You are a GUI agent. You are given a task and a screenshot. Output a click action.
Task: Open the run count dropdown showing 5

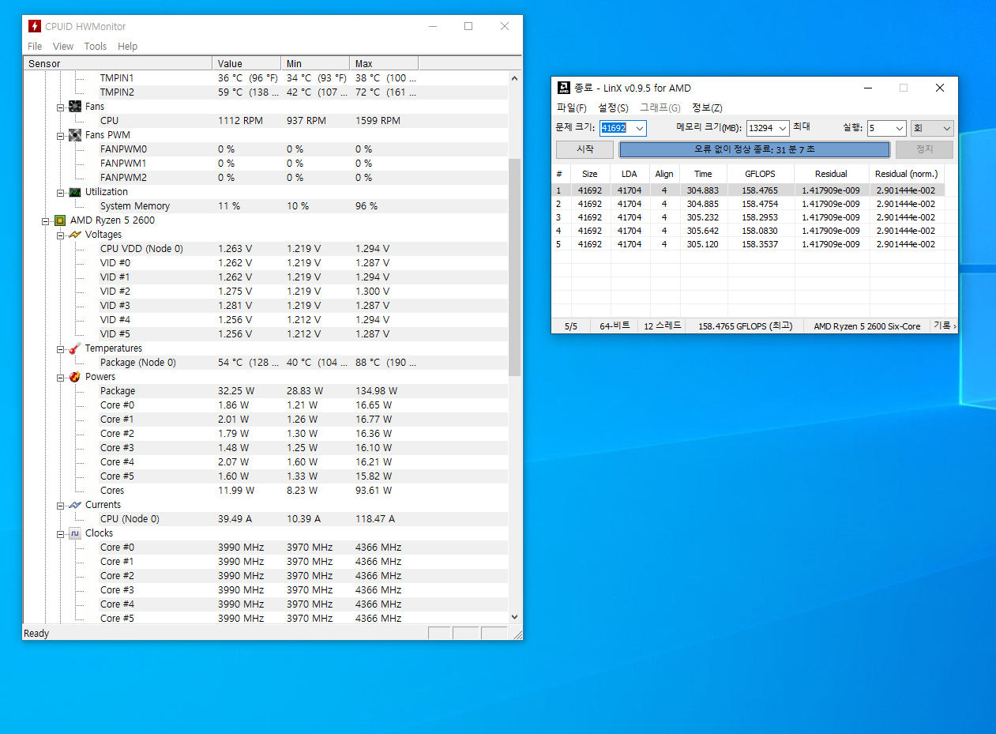click(x=899, y=128)
